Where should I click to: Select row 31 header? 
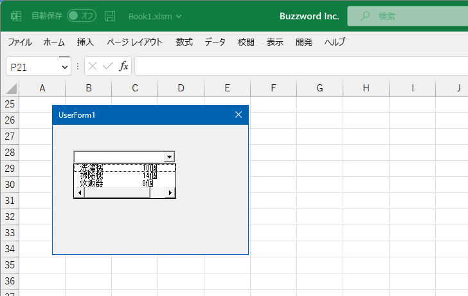tap(10, 200)
